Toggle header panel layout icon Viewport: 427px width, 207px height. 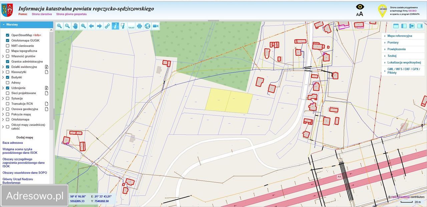396,26
